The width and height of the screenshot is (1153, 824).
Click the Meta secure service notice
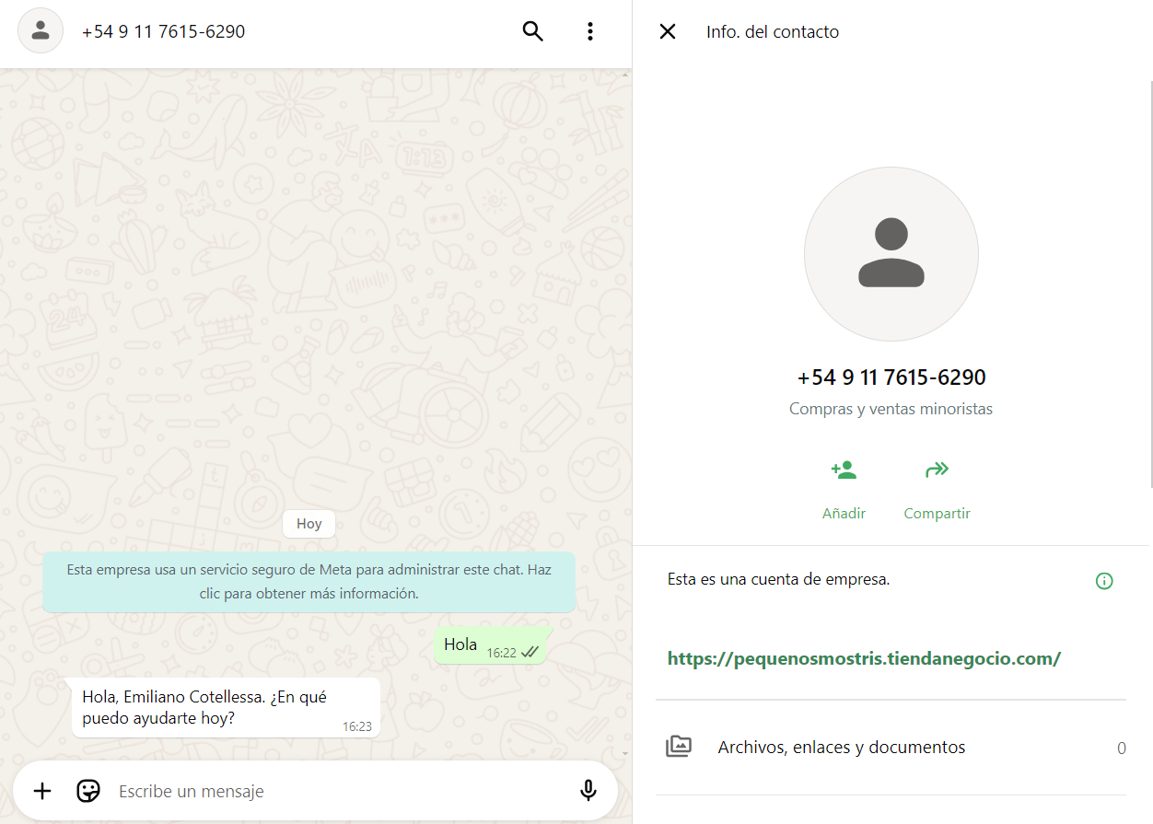pyautogui.click(x=309, y=582)
